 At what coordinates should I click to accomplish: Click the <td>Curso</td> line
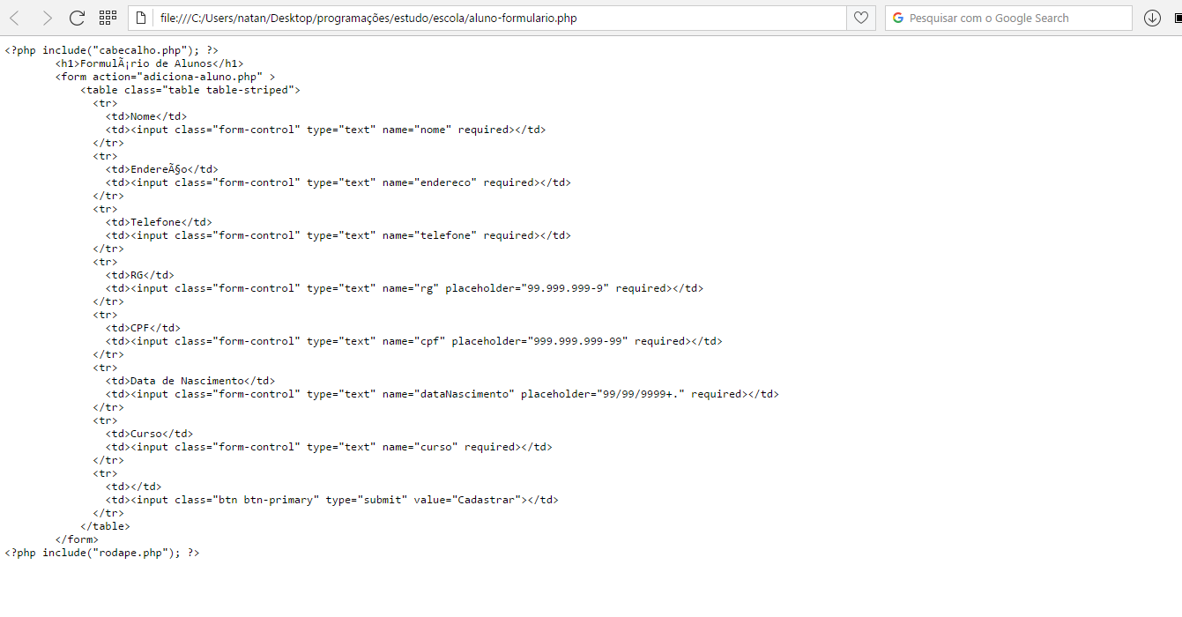click(x=150, y=434)
